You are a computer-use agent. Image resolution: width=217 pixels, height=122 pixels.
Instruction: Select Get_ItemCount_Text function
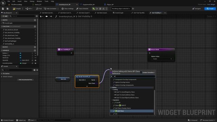pos(11,35)
